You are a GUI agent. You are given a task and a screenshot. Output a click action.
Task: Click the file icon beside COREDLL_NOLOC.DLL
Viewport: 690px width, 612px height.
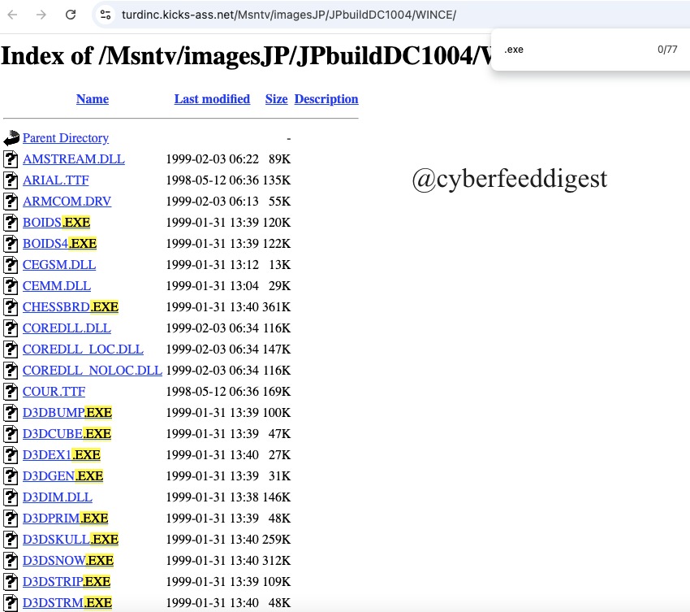11,371
